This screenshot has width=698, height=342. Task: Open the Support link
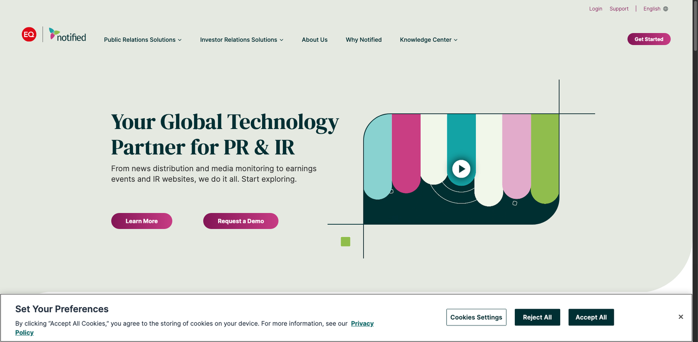click(x=619, y=9)
